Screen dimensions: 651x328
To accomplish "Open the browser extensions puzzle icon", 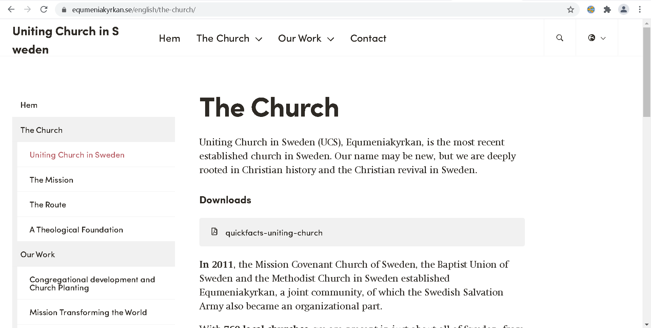I will [x=607, y=9].
